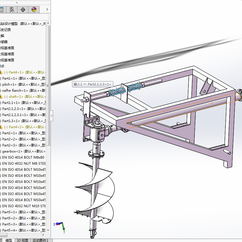
Task: Open the ConfigurationManager tab icon
Action: pos(12,10)
